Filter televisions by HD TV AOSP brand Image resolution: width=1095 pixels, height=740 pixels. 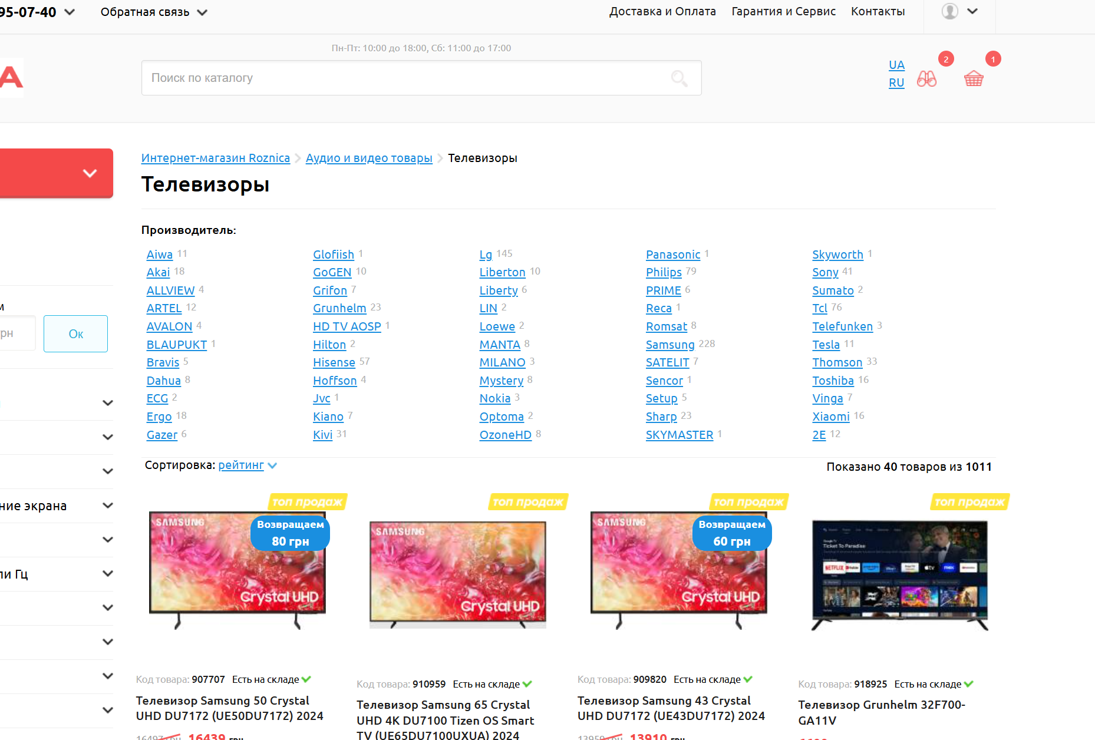[347, 326]
